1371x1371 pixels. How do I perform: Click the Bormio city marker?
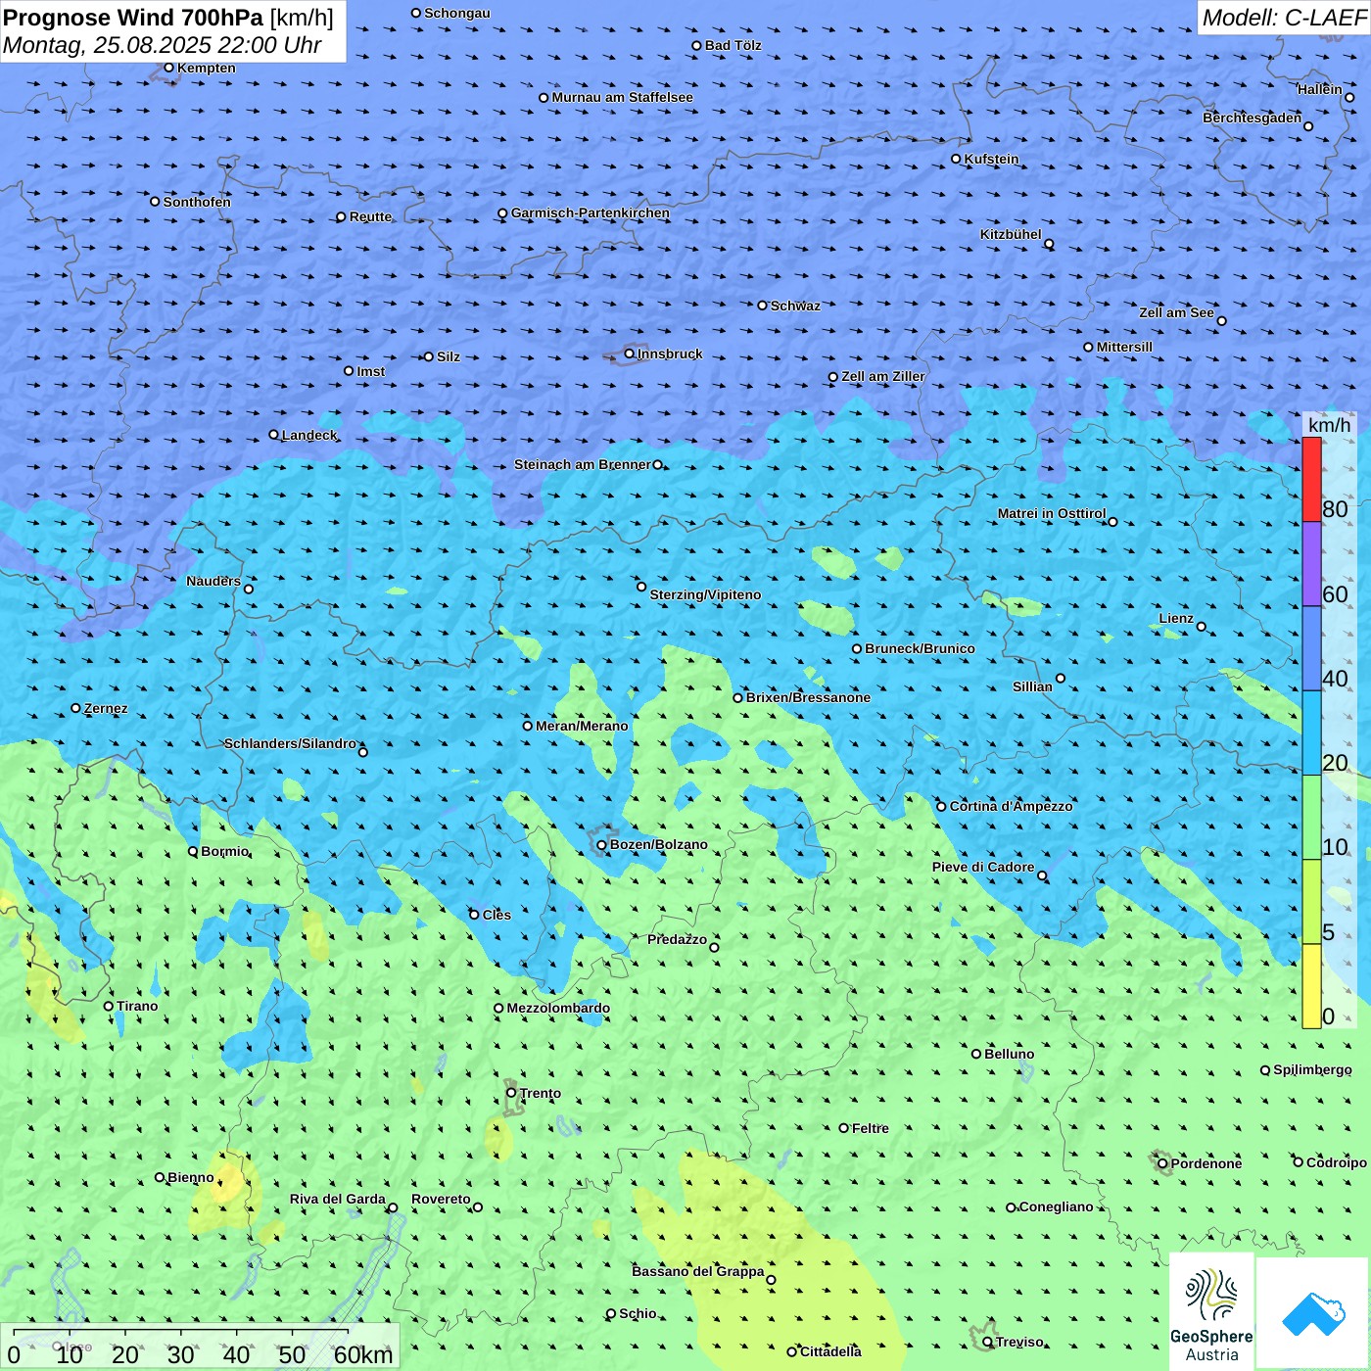(x=193, y=851)
